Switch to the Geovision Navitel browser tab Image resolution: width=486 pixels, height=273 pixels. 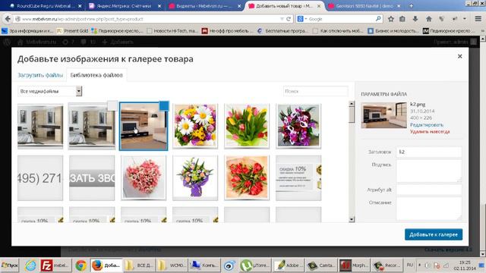pos(364,5)
